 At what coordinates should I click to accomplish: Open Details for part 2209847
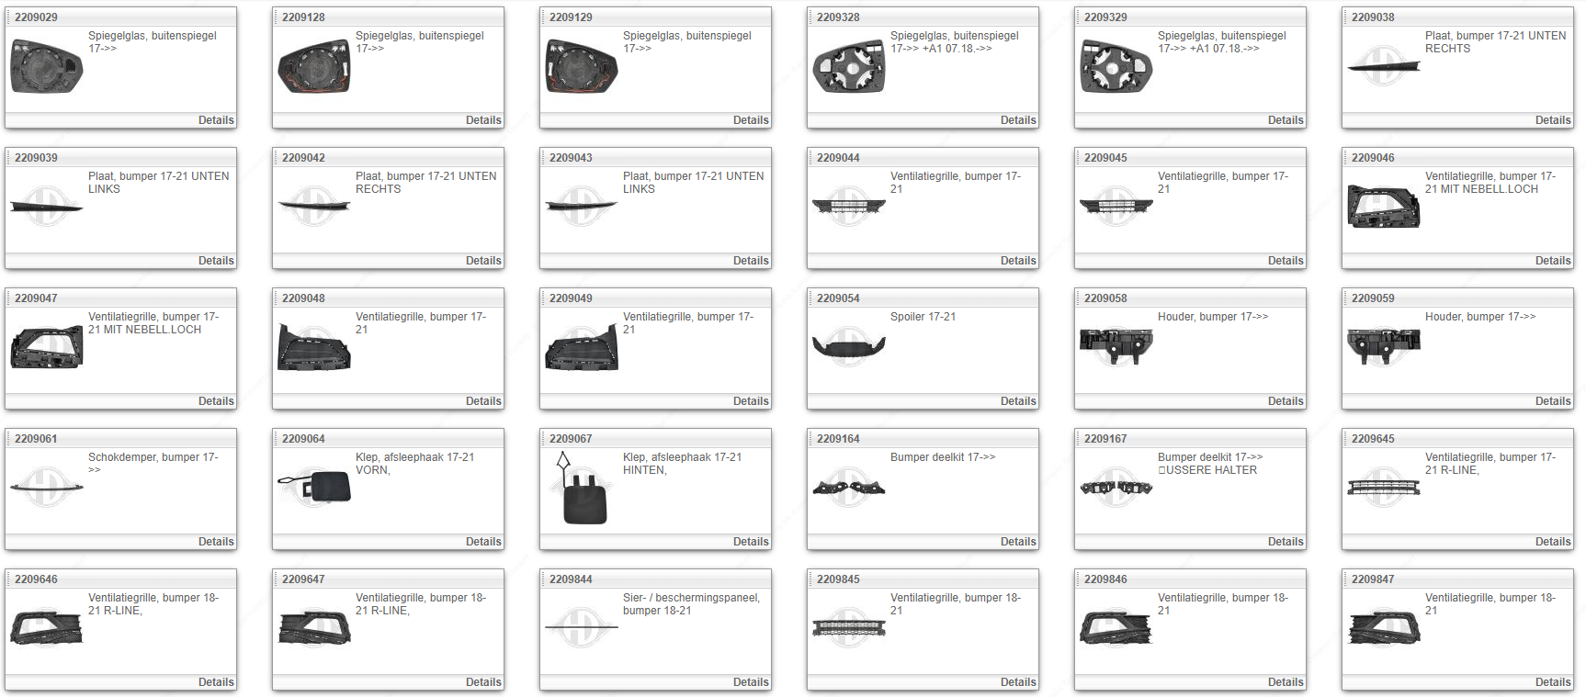1552,682
